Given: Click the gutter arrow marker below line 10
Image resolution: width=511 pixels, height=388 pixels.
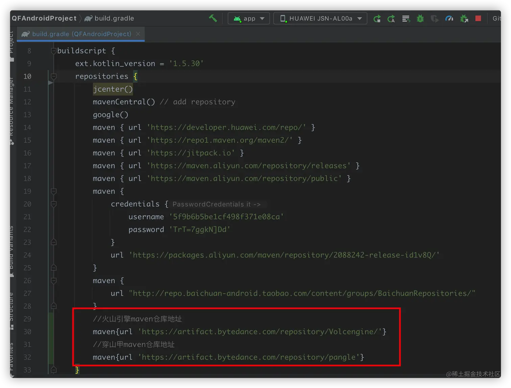Looking at the screenshot, I should [51, 83].
